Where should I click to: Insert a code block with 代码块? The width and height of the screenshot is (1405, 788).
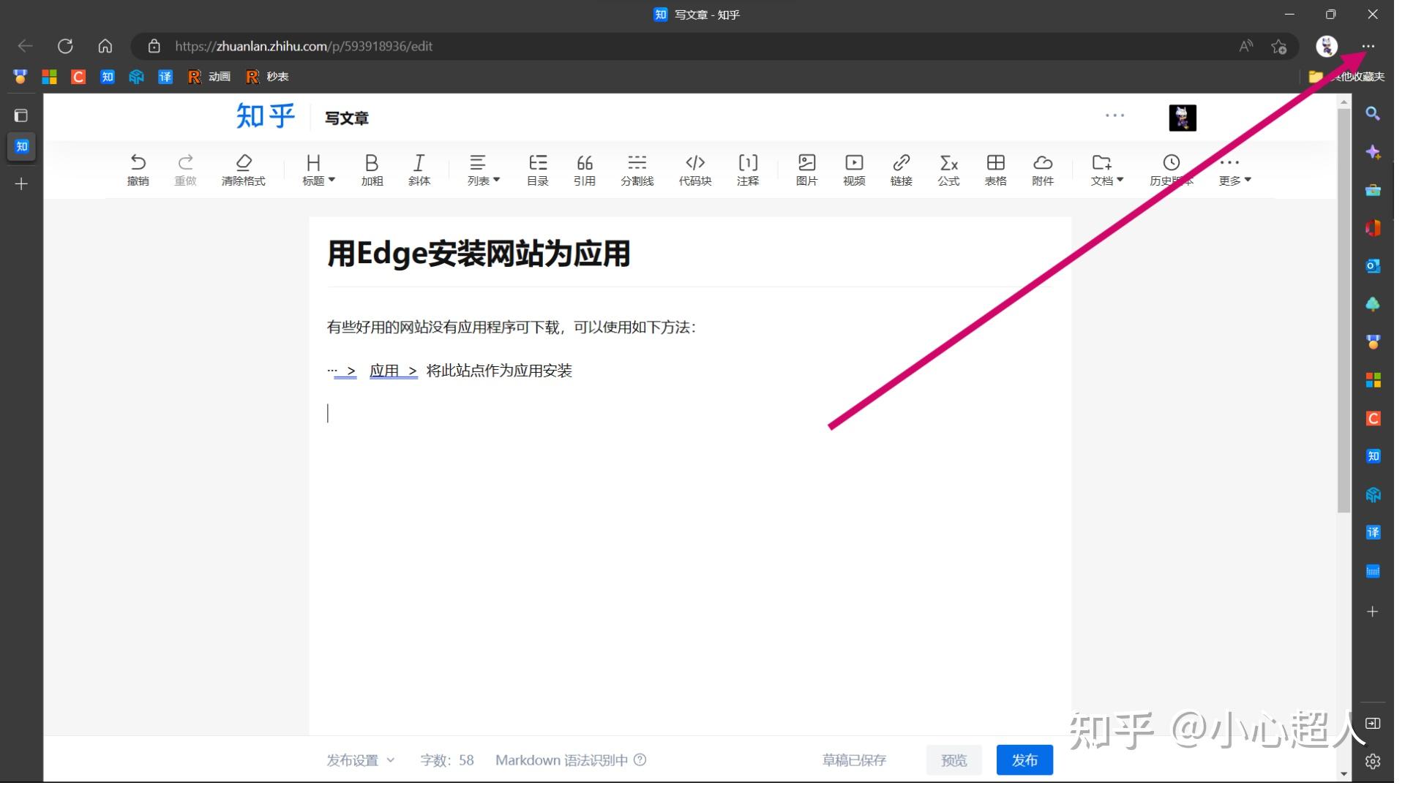tap(694, 169)
